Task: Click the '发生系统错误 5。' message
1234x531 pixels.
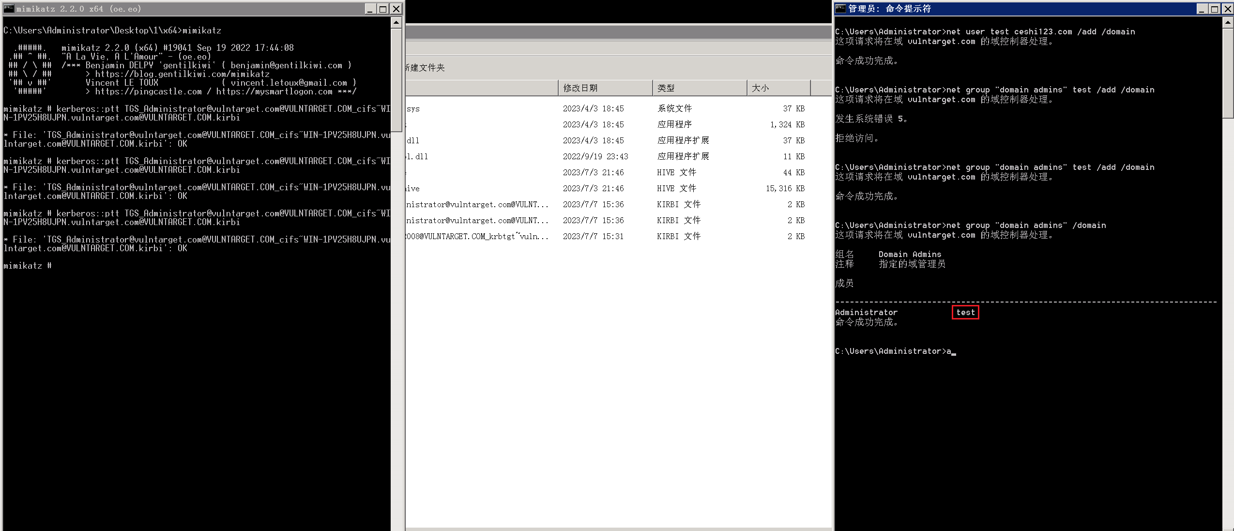Action: 871,119
